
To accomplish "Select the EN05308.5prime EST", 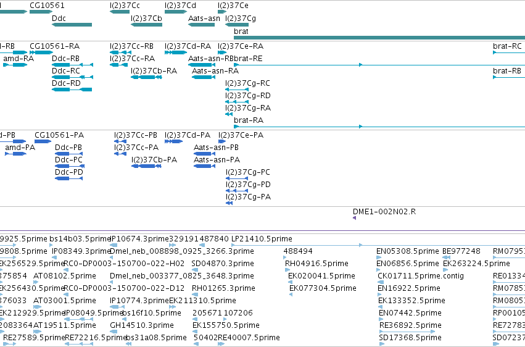I will 379,258.
